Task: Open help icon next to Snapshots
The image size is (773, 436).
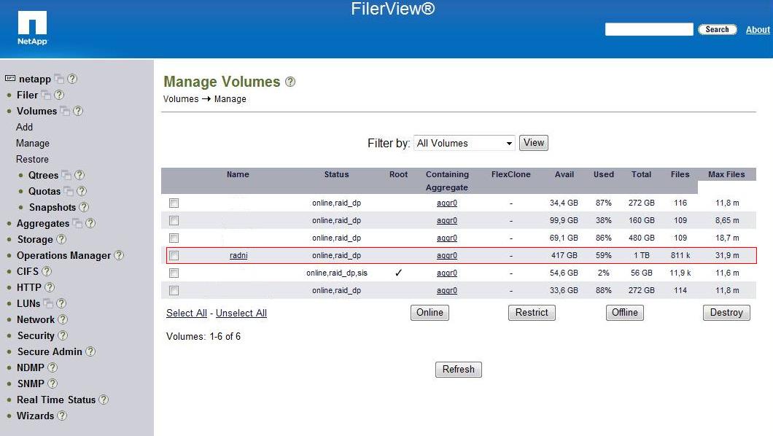Action: tap(84, 207)
